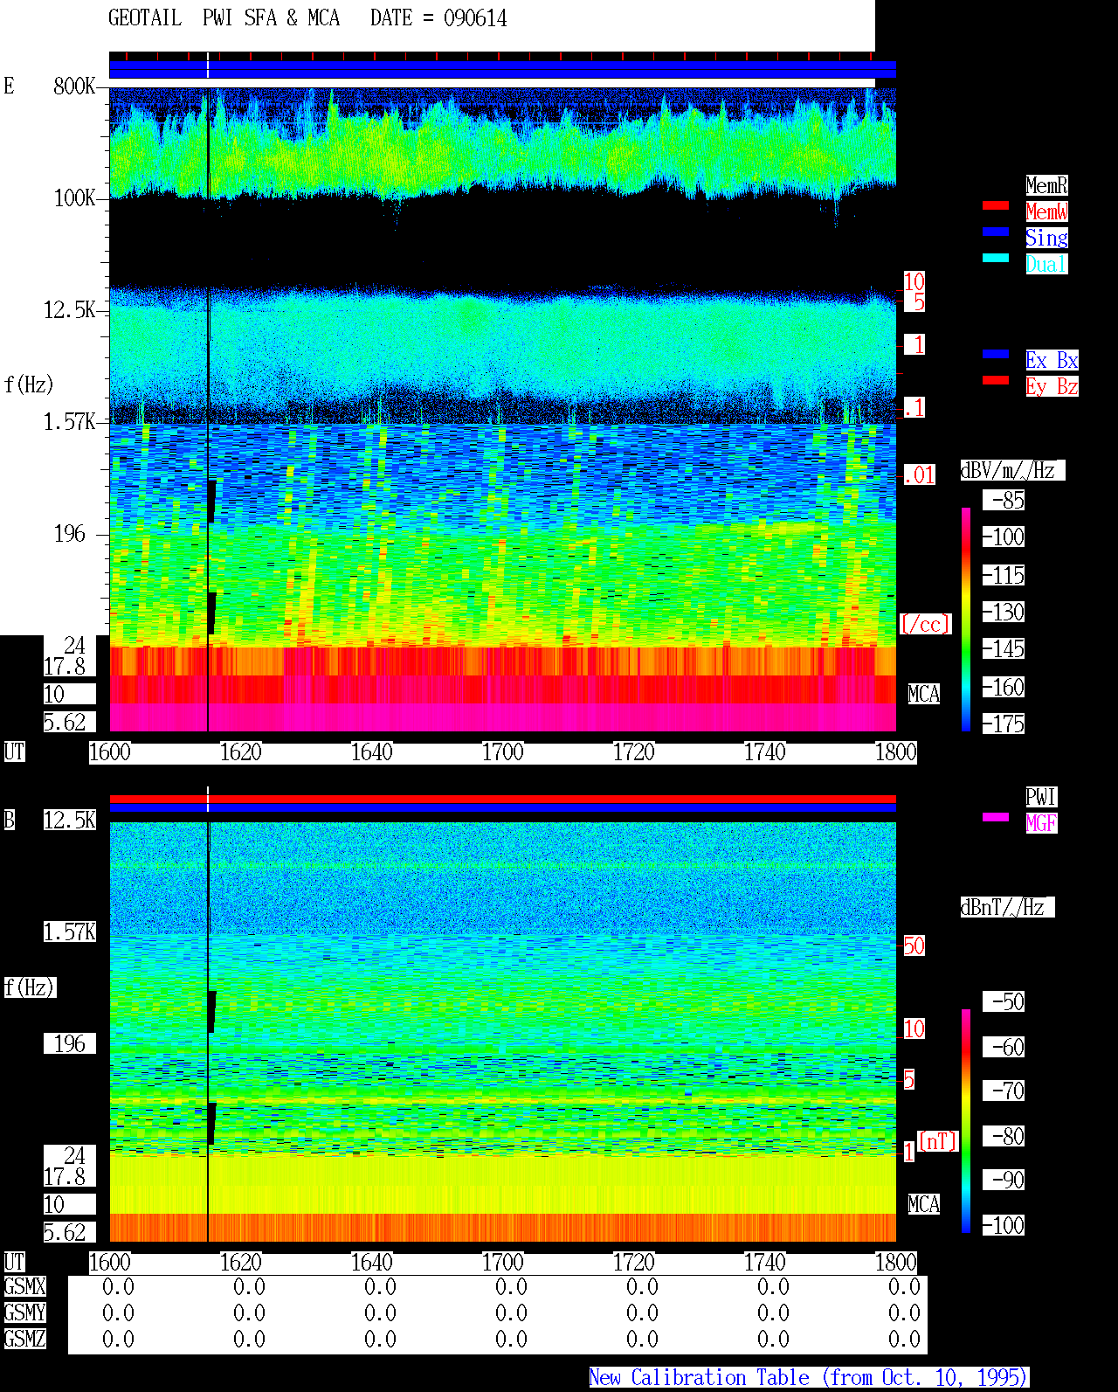Click the PWI legend label

coord(1041,797)
